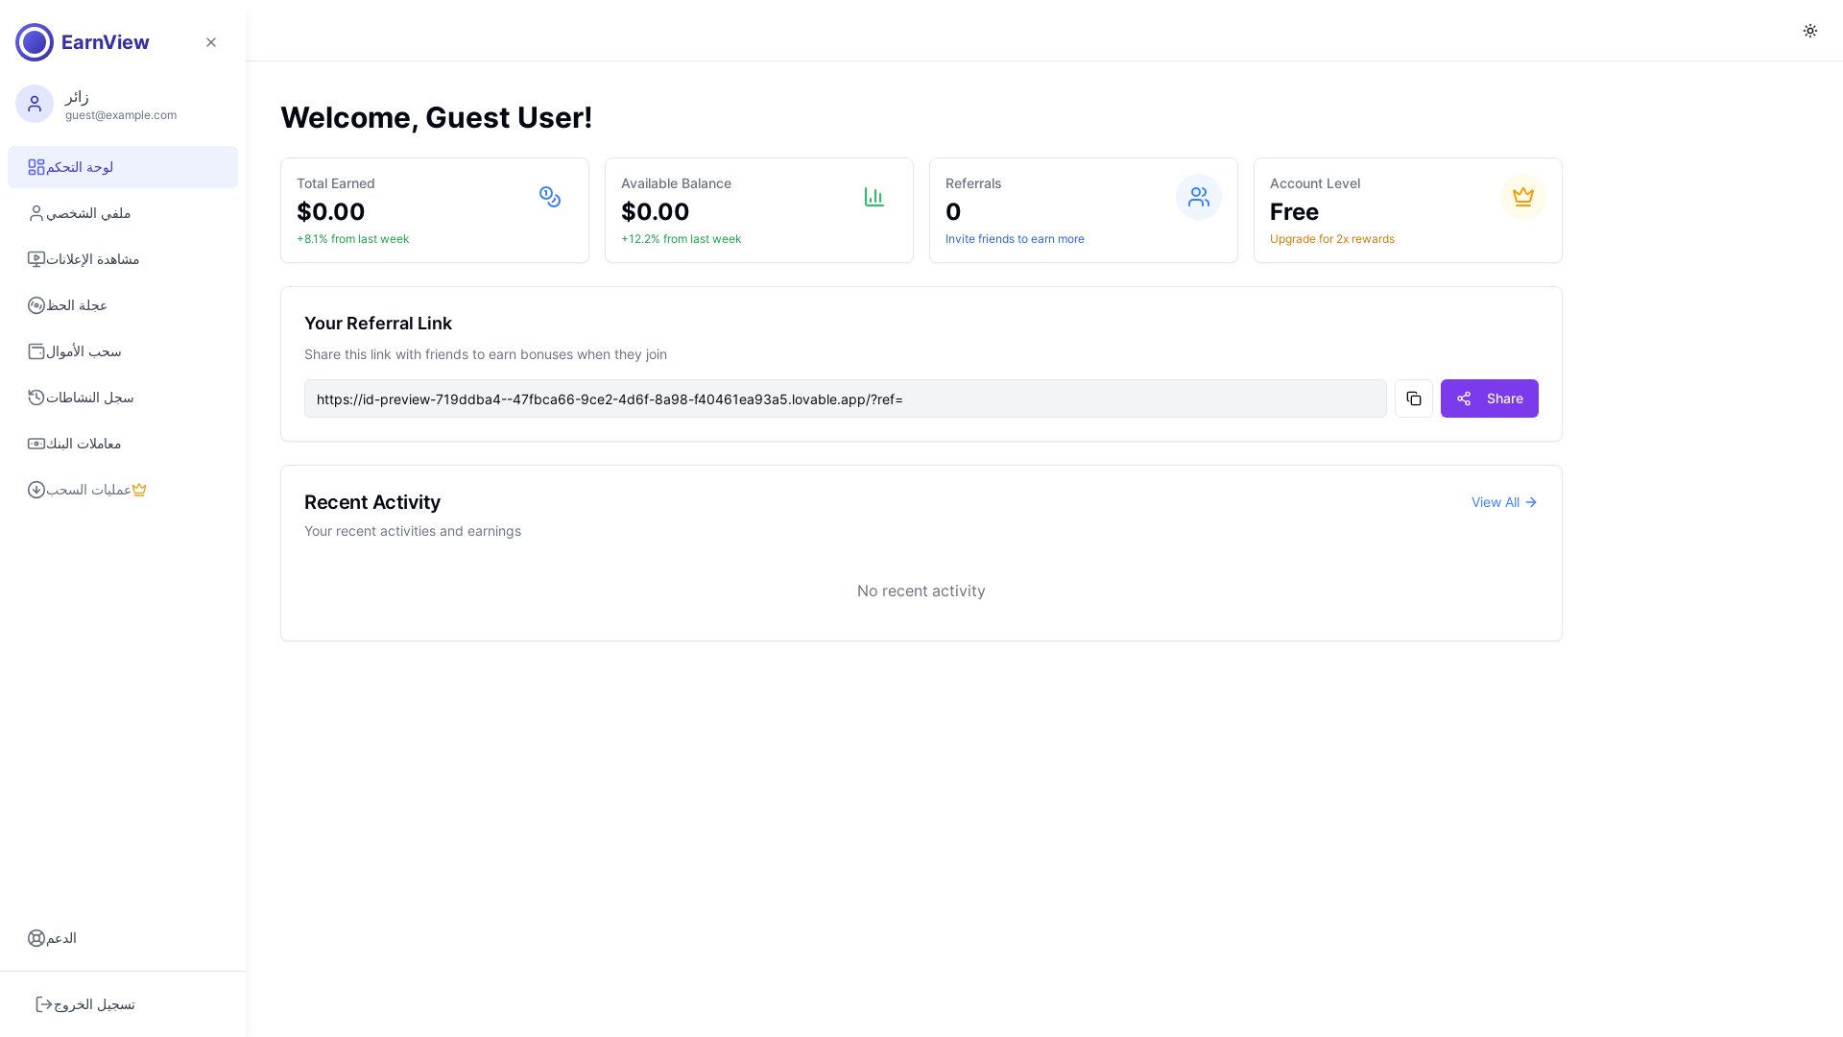This screenshot has width=1843, height=1037.
Task: Click 'Upgrade for 2x rewards' text
Action: (1332, 239)
